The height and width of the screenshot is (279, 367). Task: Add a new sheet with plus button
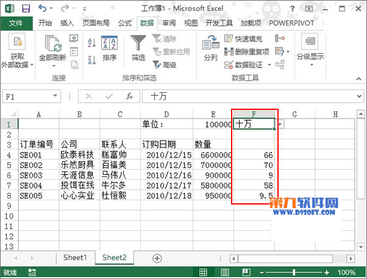point(157,258)
